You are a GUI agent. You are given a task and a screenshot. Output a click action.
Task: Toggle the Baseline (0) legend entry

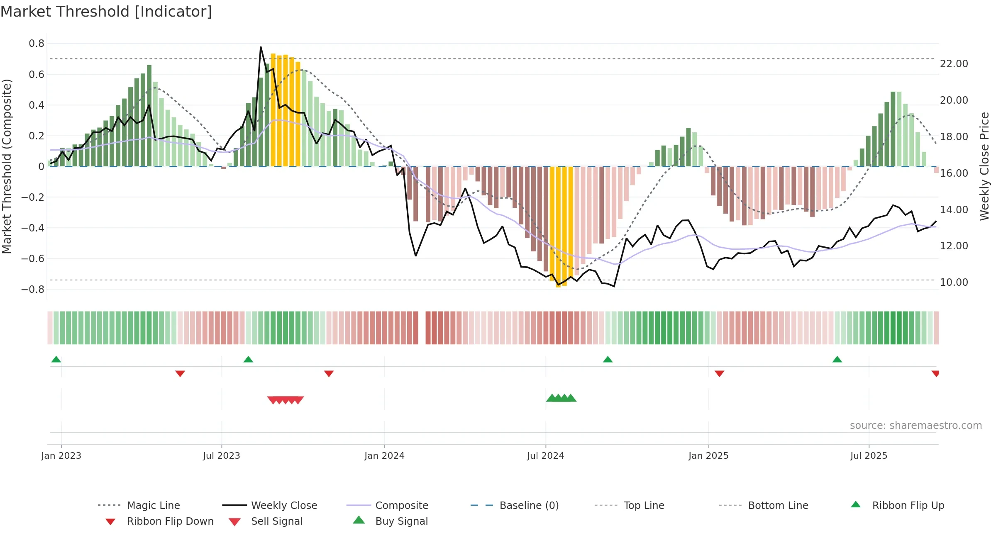point(515,505)
